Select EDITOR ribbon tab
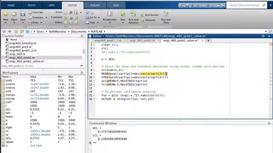The width and height of the screenshot is (273, 153). (x=73, y=6)
